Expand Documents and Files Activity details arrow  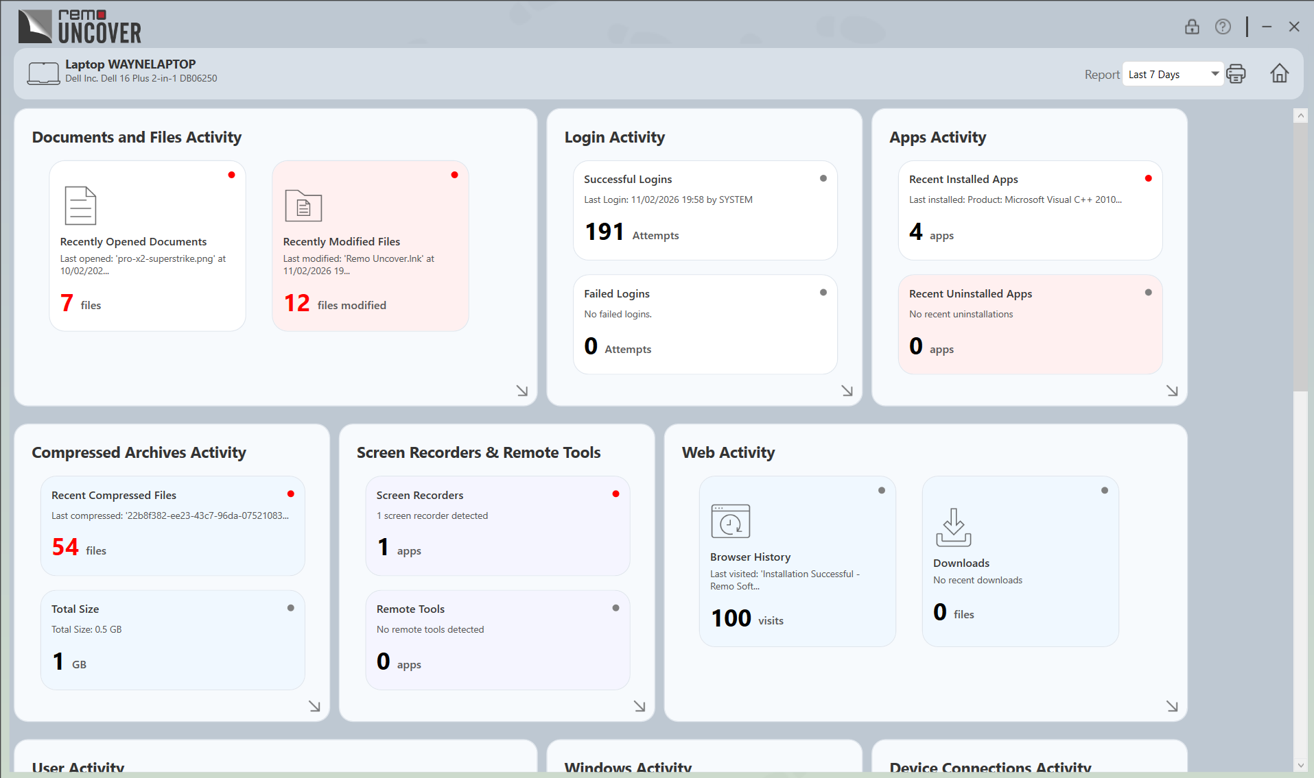(x=522, y=391)
